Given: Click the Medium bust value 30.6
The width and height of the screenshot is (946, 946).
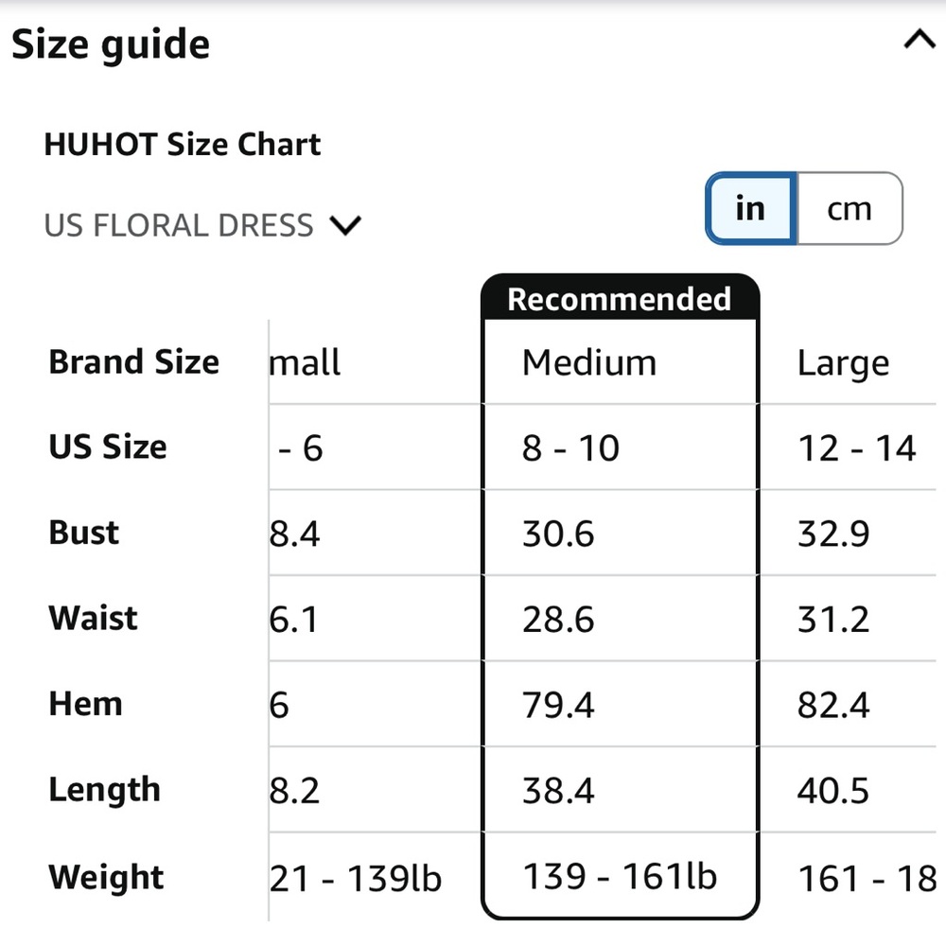Looking at the screenshot, I should pyautogui.click(x=558, y=534).
